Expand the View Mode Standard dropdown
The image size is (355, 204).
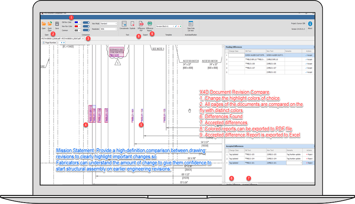116,23
